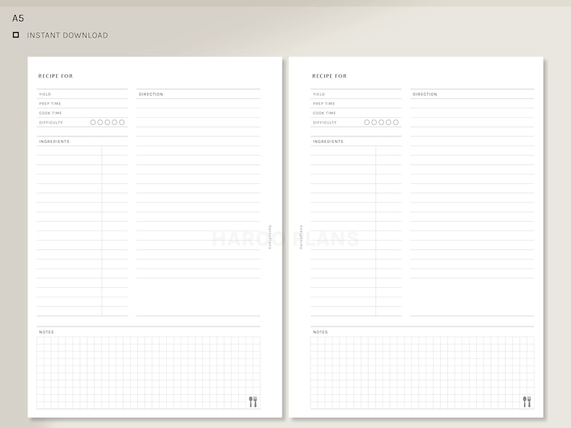The width and height of the screenshot is (571, 428).
Task: Click the notes grid area on right page
Action: pyautogui.click(x=422, y=373)
